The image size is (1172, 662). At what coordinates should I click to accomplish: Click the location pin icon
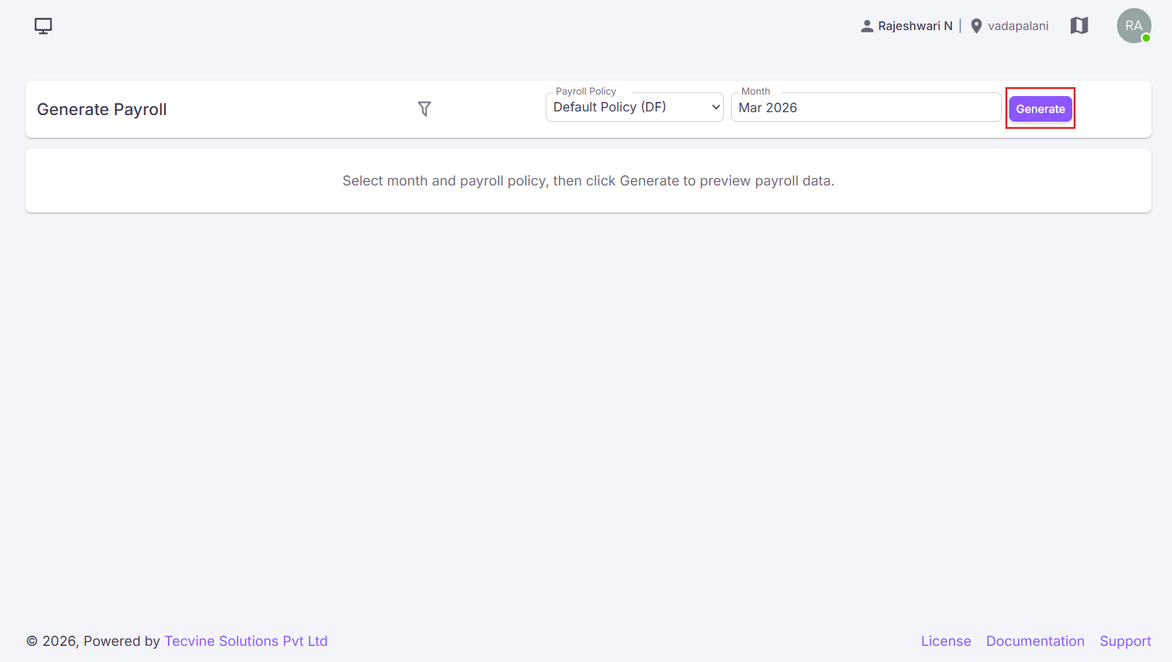coord(976,26)
